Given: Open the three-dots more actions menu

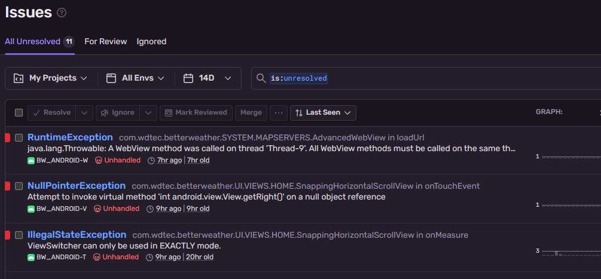Looking at the screenshot, I should tap(277, 112).
